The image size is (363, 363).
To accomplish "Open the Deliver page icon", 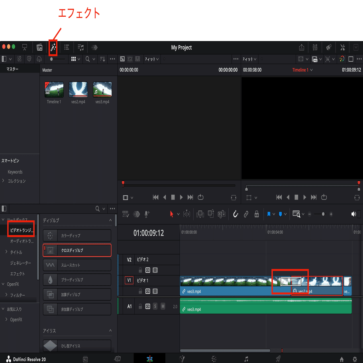I will tap(278, 358).
